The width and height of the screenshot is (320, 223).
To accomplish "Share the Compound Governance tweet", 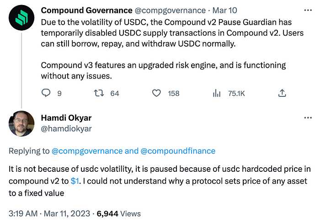I will click(x=282, y=93).
